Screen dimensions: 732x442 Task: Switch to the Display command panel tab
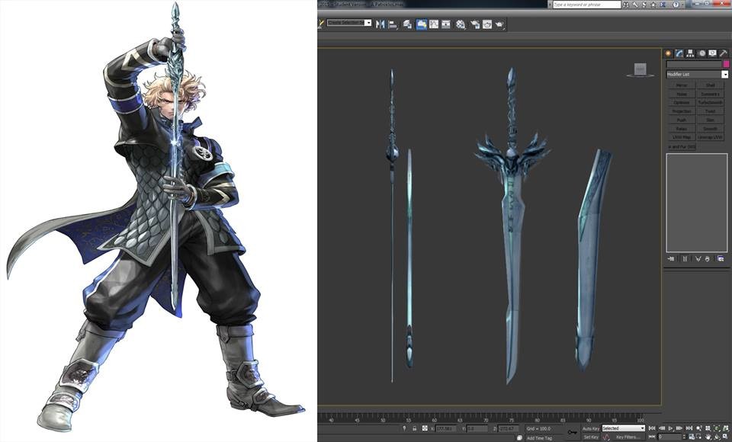(x=711, y=52)
